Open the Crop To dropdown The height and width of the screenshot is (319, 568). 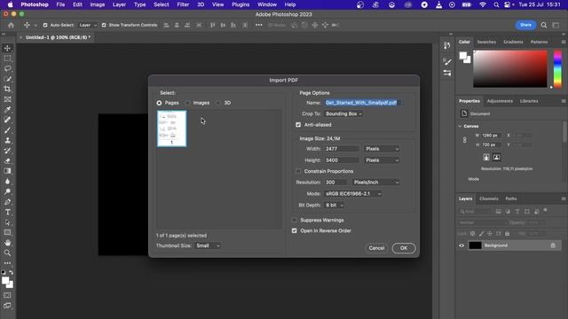(343, 114)
